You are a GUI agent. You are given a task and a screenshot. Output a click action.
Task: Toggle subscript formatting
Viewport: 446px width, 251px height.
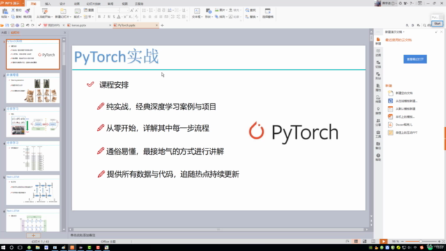tap(130, 17)
